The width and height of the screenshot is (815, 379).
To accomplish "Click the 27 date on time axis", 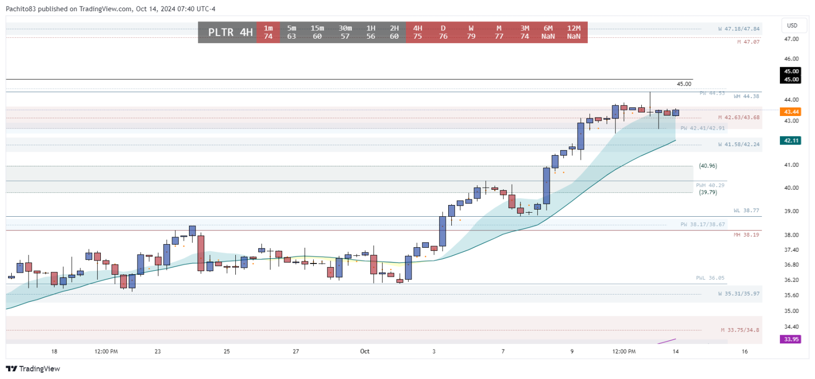I will pos(296,352).
